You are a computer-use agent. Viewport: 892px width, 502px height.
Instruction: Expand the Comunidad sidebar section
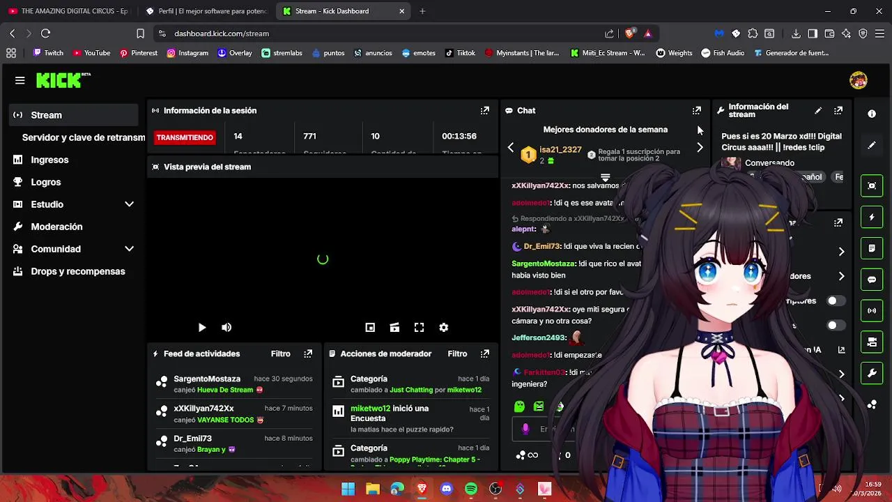coord(129,249)
